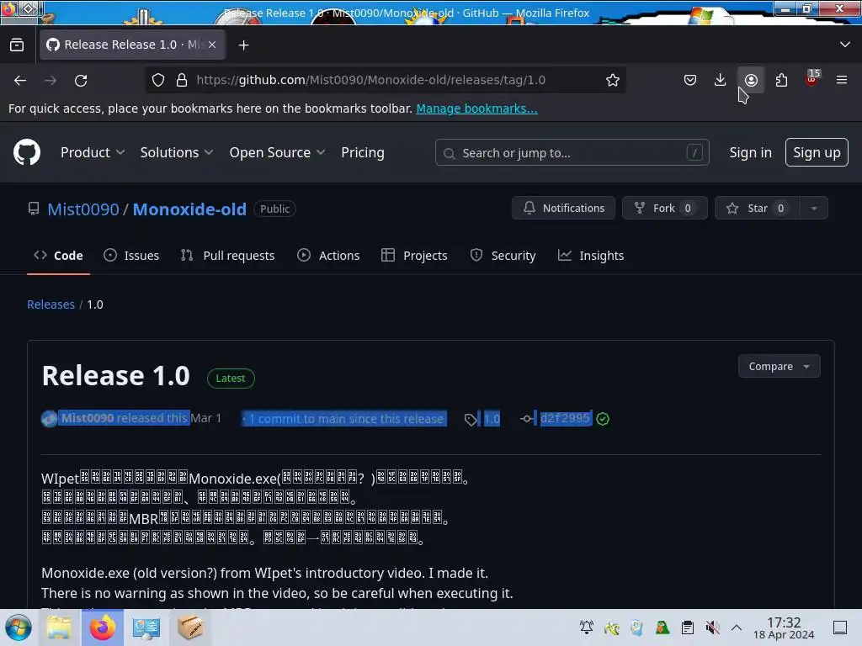The width and height of the screenshot is (862, 646).
Task: Switch to the Security tab
Action: [x=503, y=256]
